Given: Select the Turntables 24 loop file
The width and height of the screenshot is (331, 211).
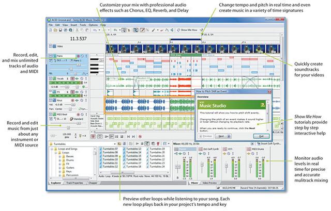Looking at the screenshot, I should (x=156, y=167).
